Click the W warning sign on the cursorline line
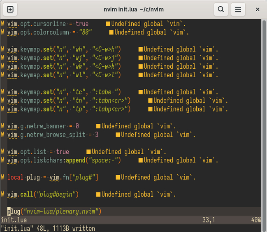 tap(2, 24)
